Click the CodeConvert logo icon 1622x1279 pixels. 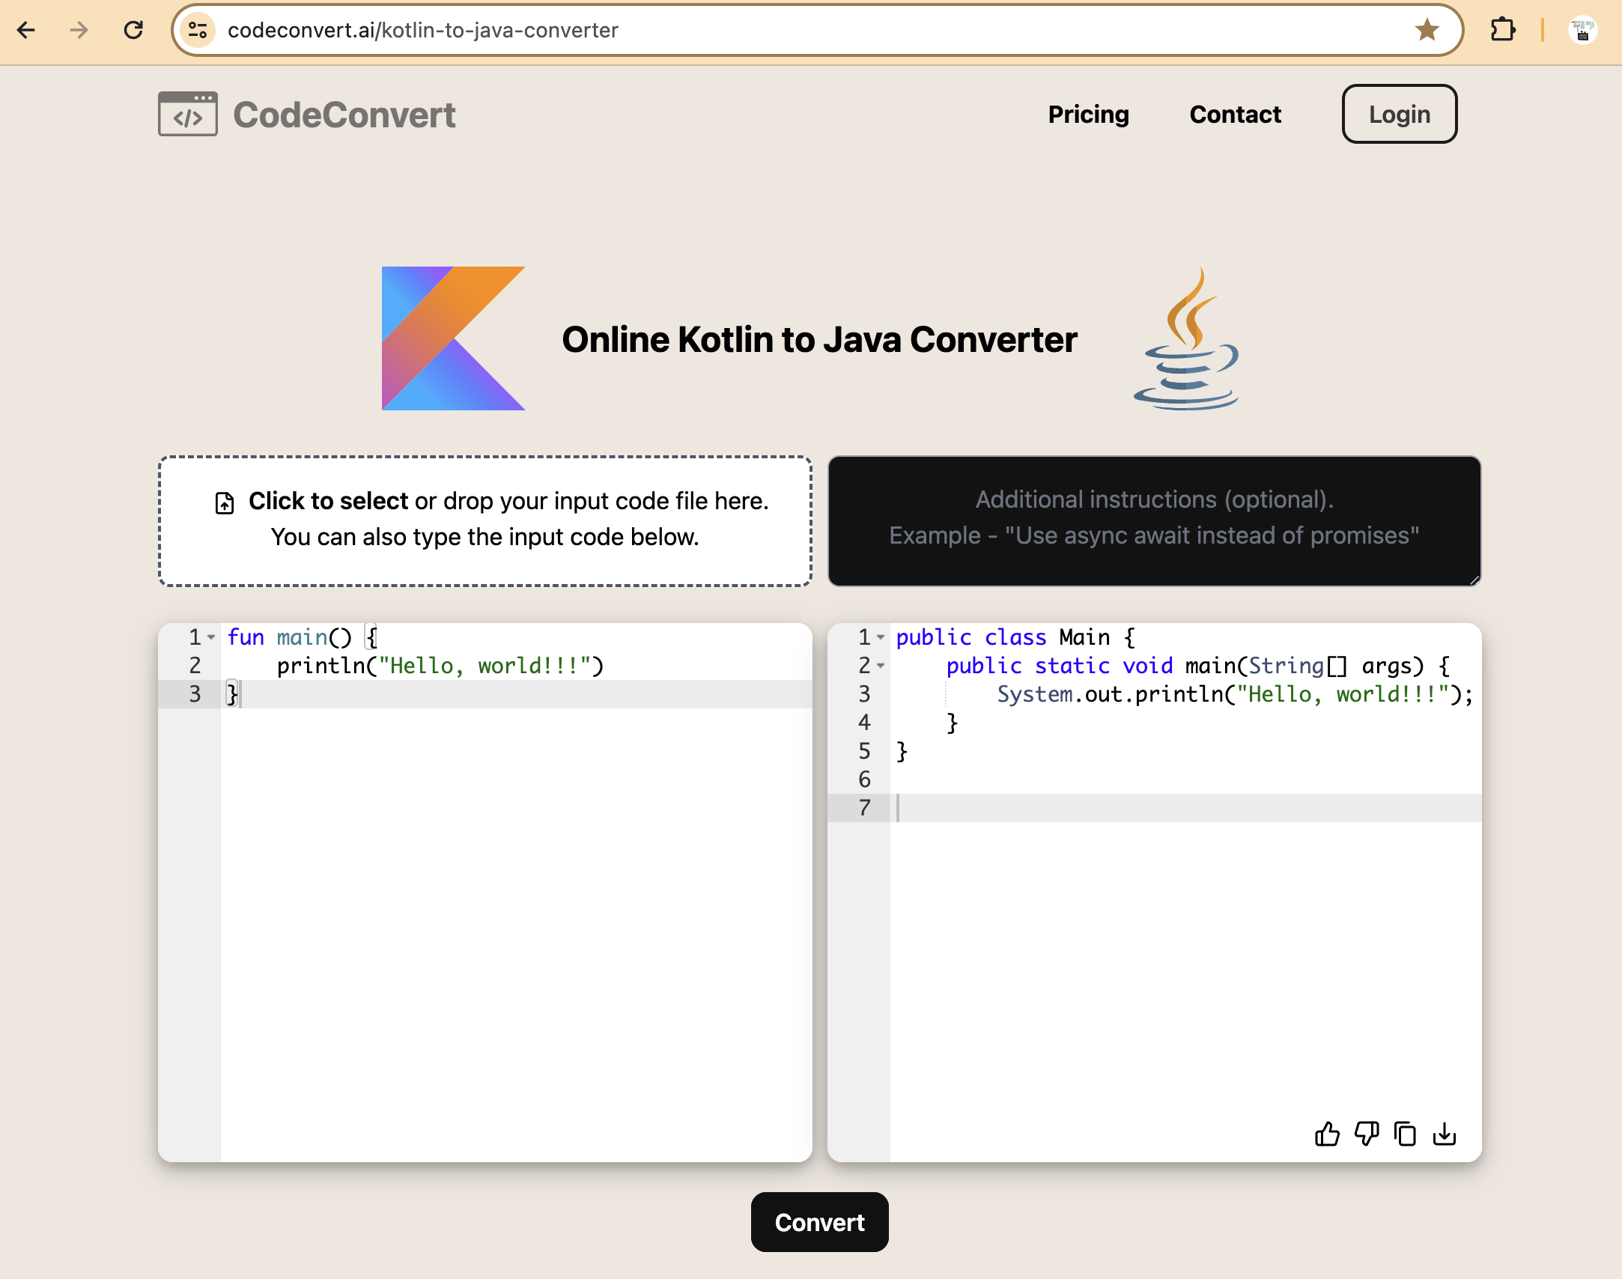pos(187,114)
